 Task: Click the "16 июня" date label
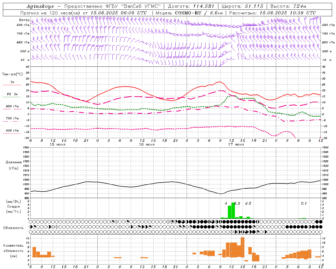[x=147, y=144]
